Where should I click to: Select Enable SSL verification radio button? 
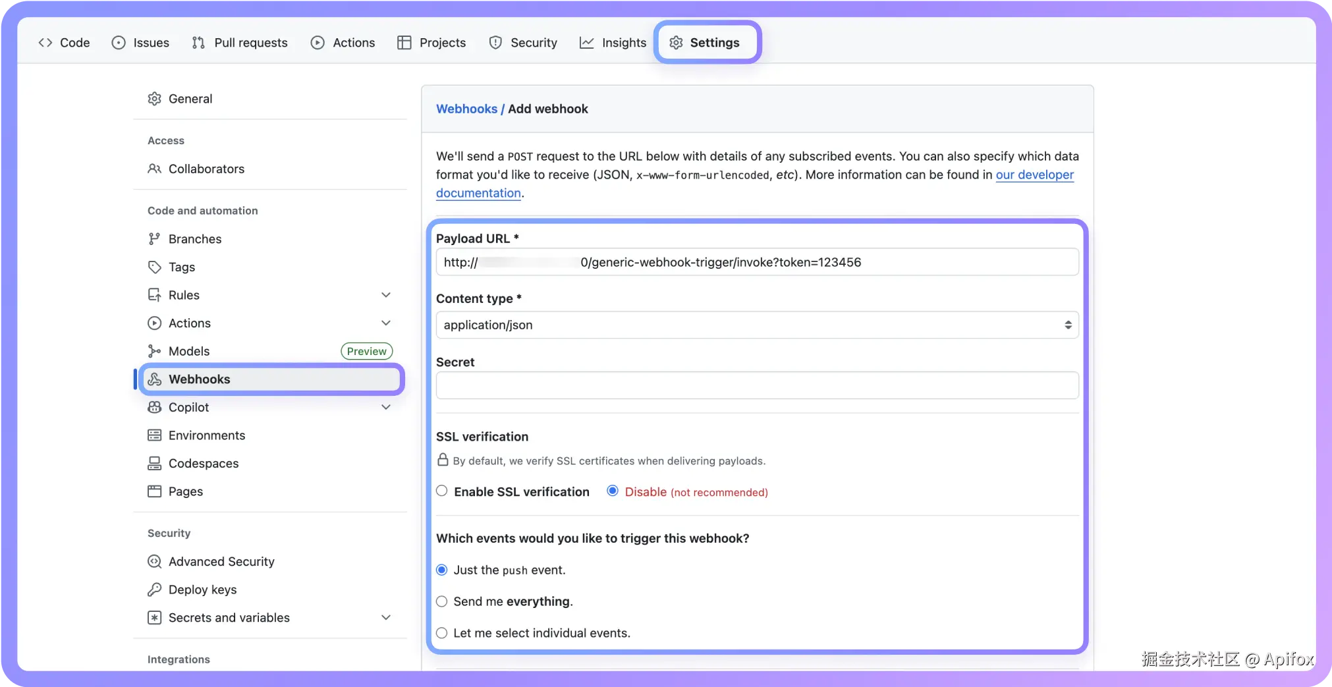442,491
